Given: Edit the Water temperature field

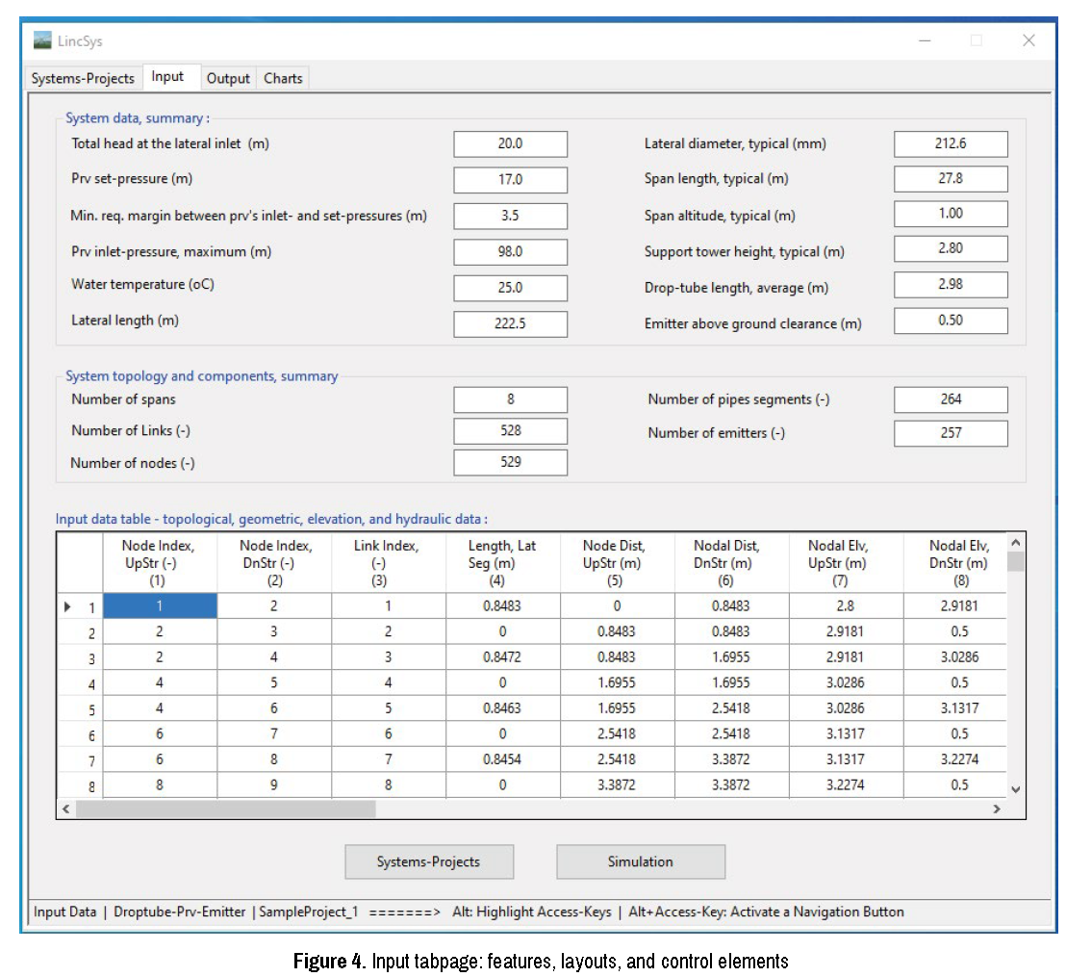Looking at the screenshot, I should coord(510,288).
